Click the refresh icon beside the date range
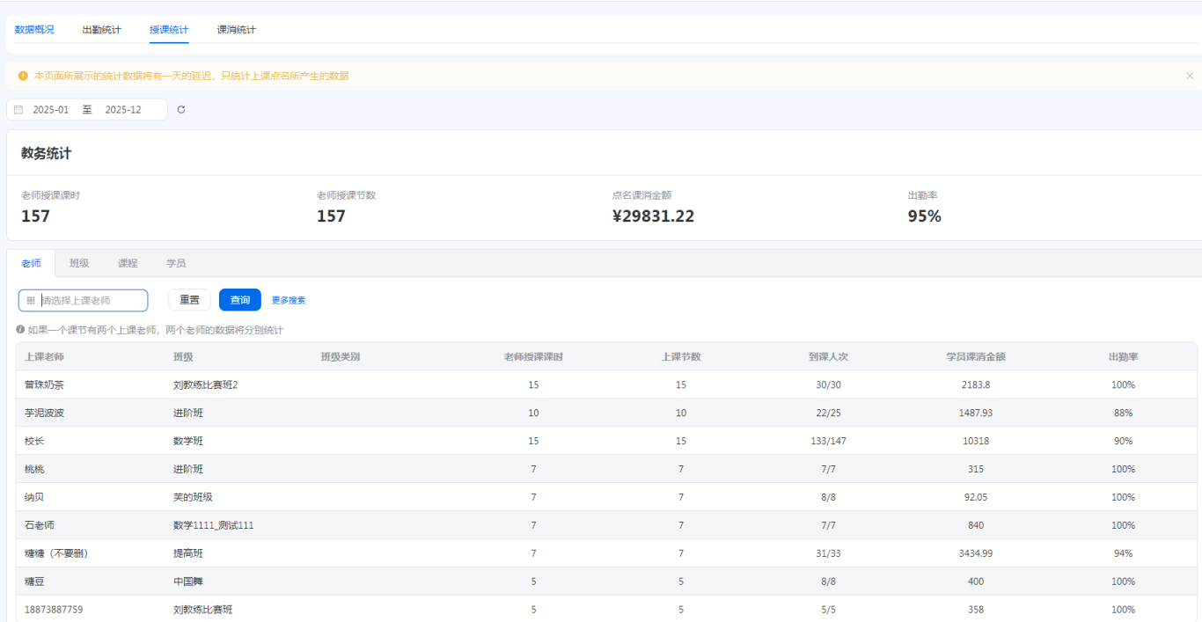The height and width of the screenshot is (622, 1202). (181, 110)
